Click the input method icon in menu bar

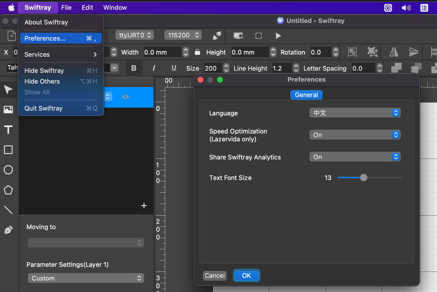tap(424, 8)
